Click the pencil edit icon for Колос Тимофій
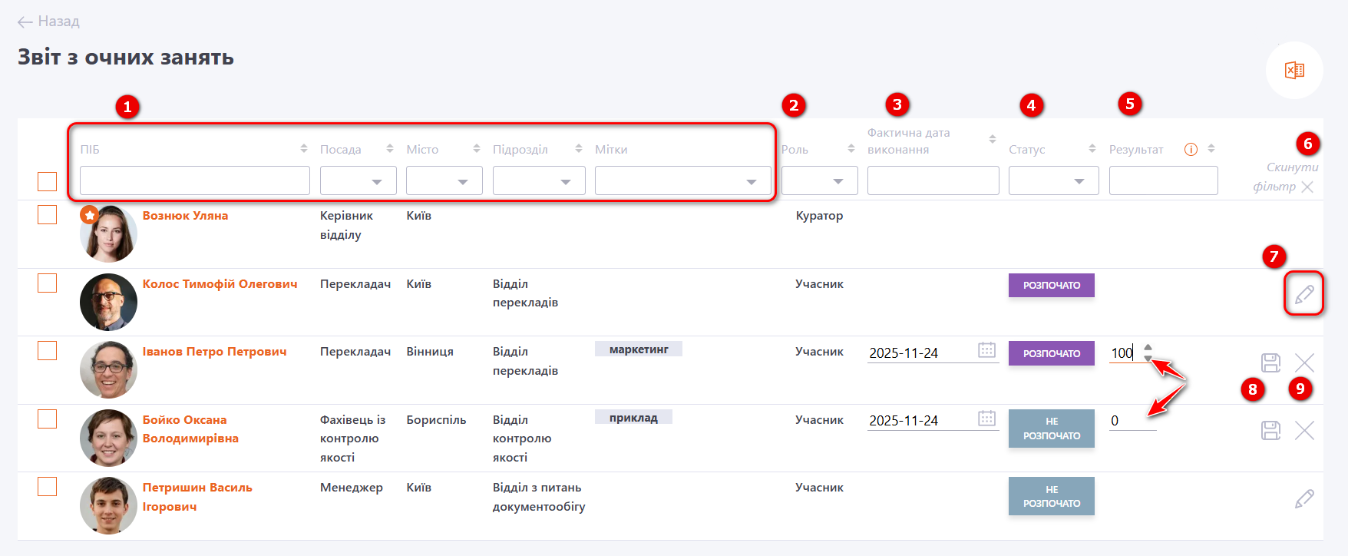The height and width of the screenshot is (556, 1348). pyautogui.click(x=1303, y=293)
